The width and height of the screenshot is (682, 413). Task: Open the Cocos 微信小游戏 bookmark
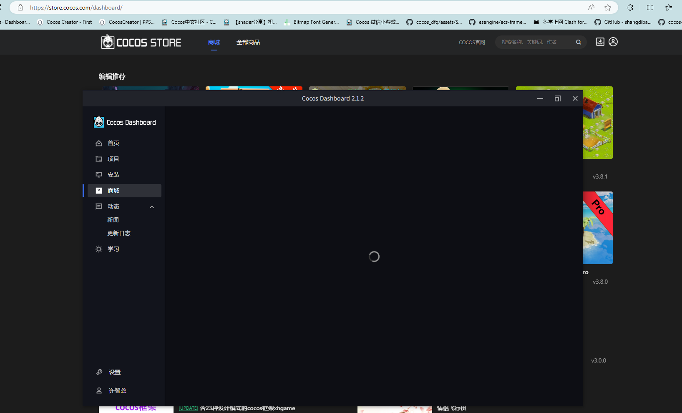pyautogui.click(x=372, y=22)
